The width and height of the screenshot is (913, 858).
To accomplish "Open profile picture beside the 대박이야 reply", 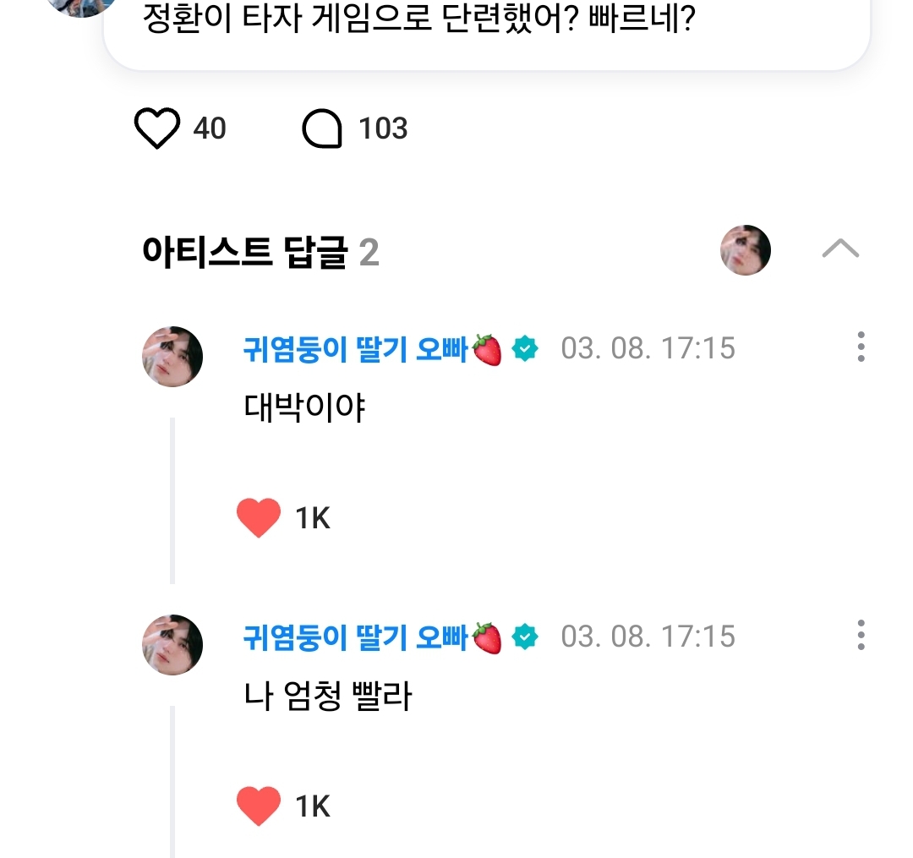I will [x=172, y=357].
